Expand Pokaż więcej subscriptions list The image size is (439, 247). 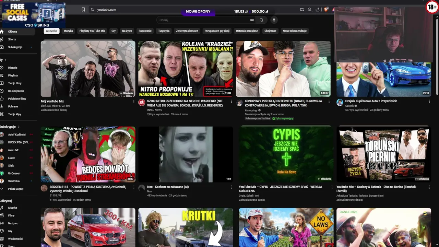point(16,189)
